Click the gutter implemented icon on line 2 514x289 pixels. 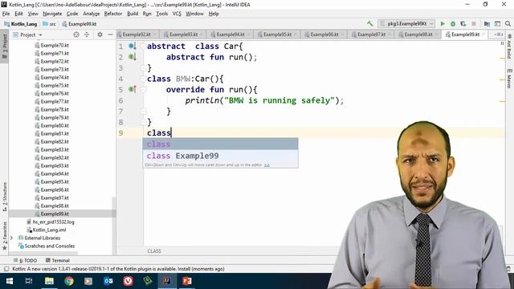click(132, 57)
